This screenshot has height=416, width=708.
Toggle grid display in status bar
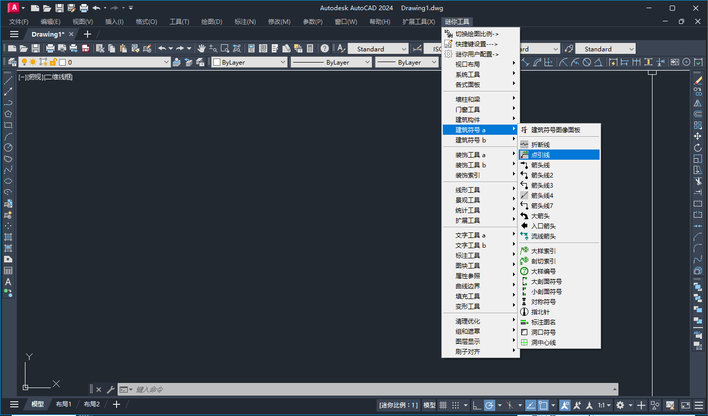pyautogui.click(x=443, y=405)
